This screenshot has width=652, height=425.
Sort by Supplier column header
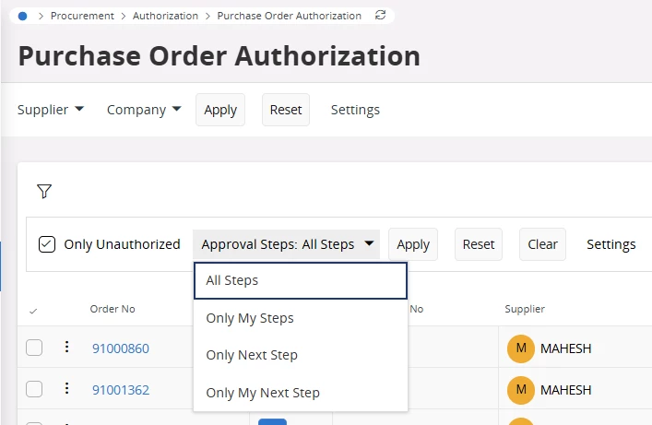[x=525, y=309]
